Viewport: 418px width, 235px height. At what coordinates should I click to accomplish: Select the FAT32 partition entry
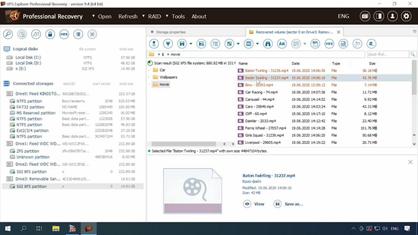click(x=72, y=107)
